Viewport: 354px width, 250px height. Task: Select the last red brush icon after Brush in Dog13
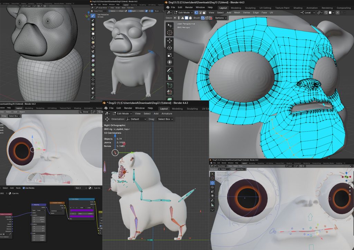coord(211,18)
